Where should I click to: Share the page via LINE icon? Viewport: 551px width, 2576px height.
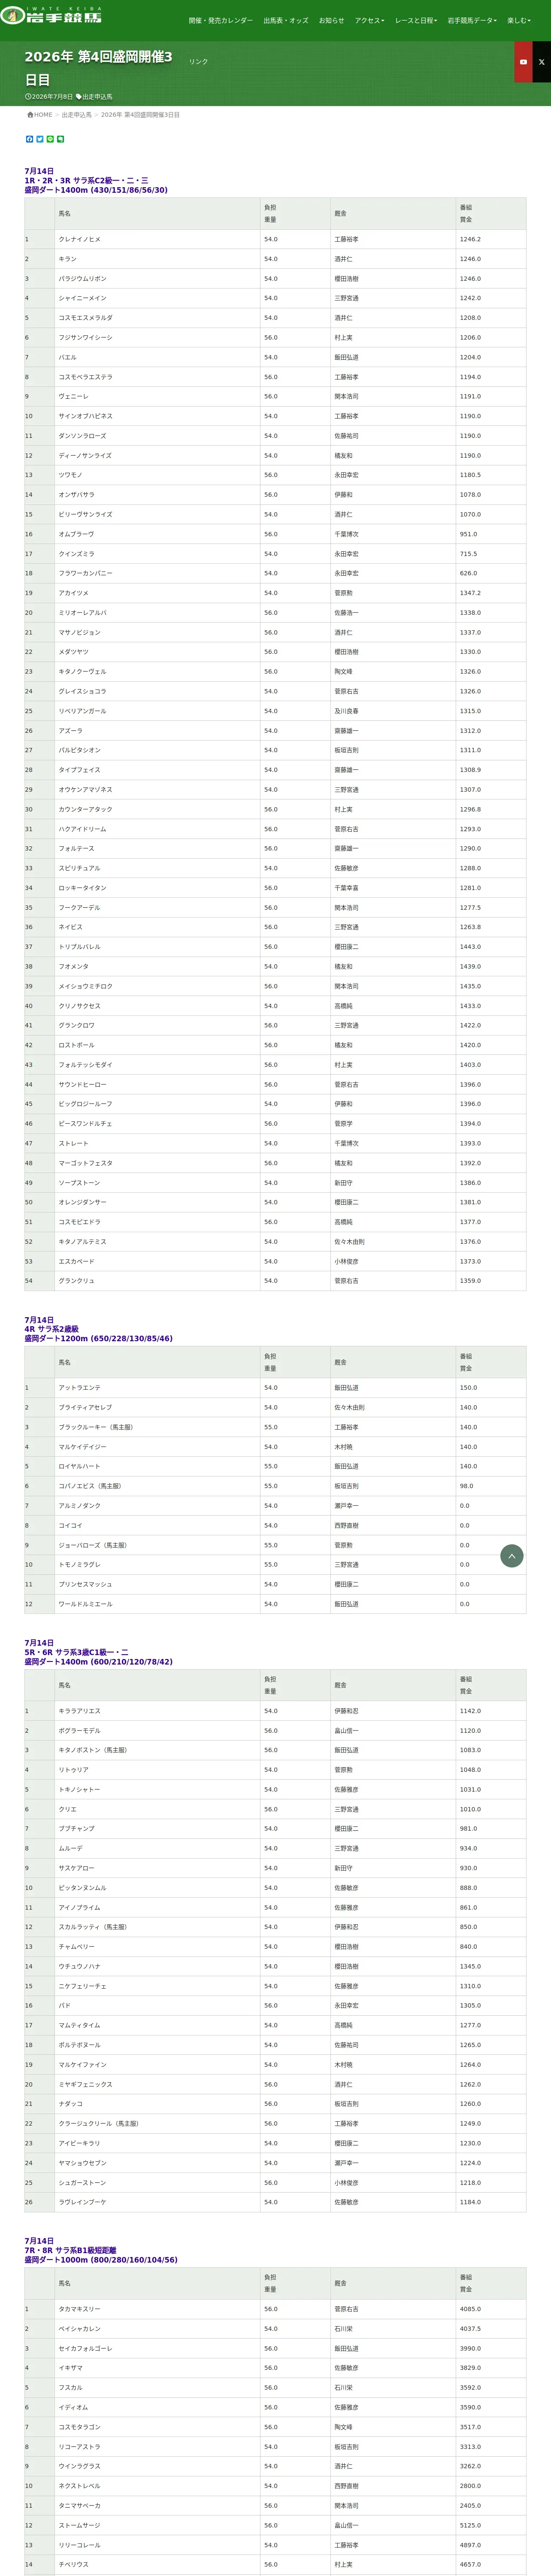[x=50, y=139]
